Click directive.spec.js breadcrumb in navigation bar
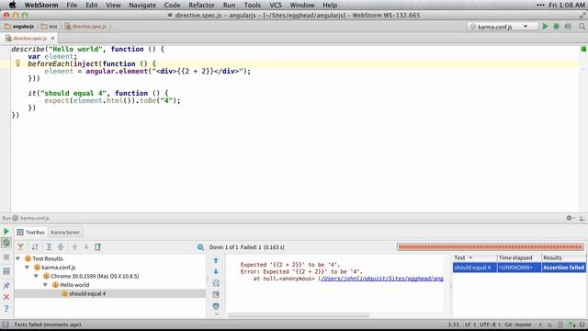588x331 pixels. point(85,27)
